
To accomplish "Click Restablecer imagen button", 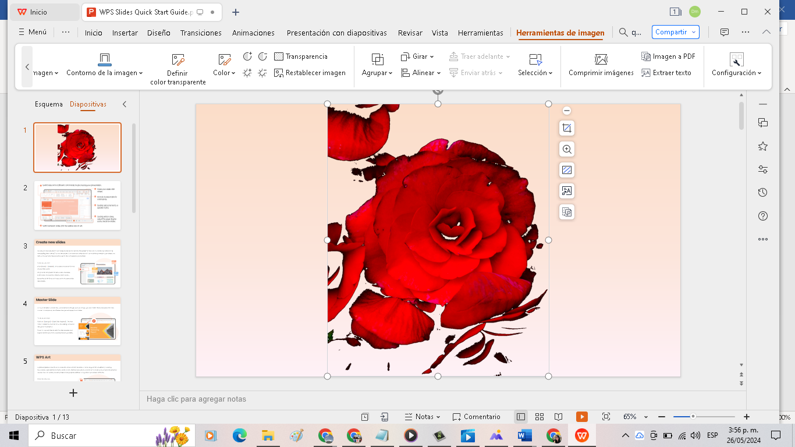I will click(310, 73).
